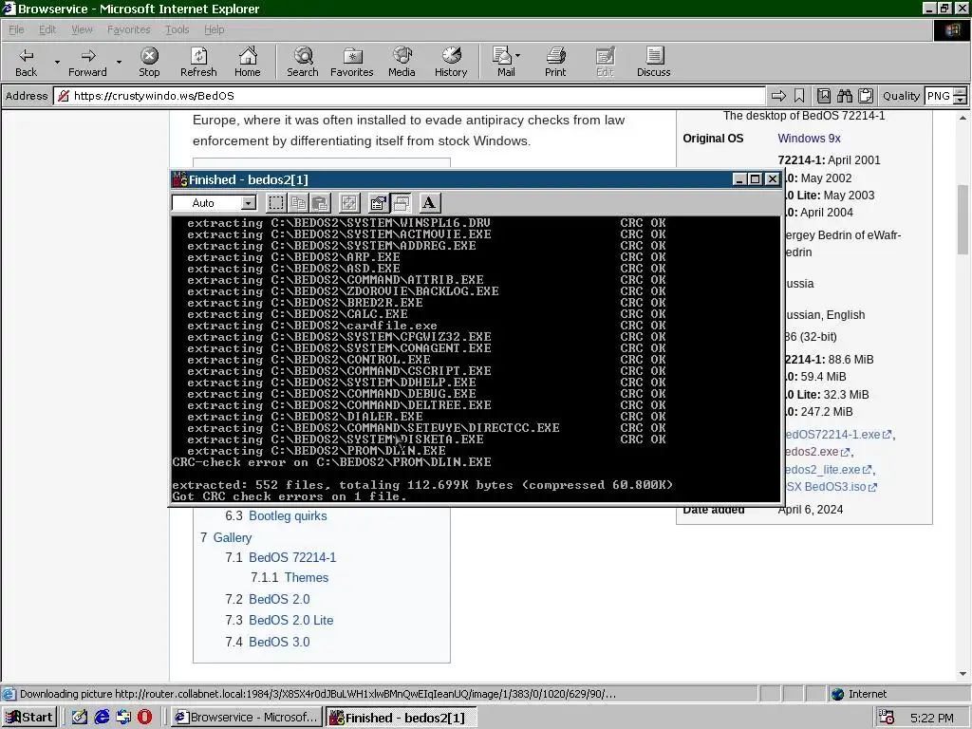
Task: Open the BedOS 72214-1 gallery link
Action: (292, 557)
